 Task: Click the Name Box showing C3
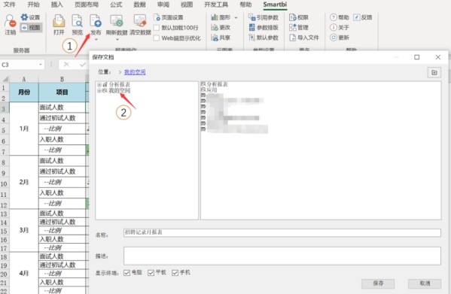(19, 65)
